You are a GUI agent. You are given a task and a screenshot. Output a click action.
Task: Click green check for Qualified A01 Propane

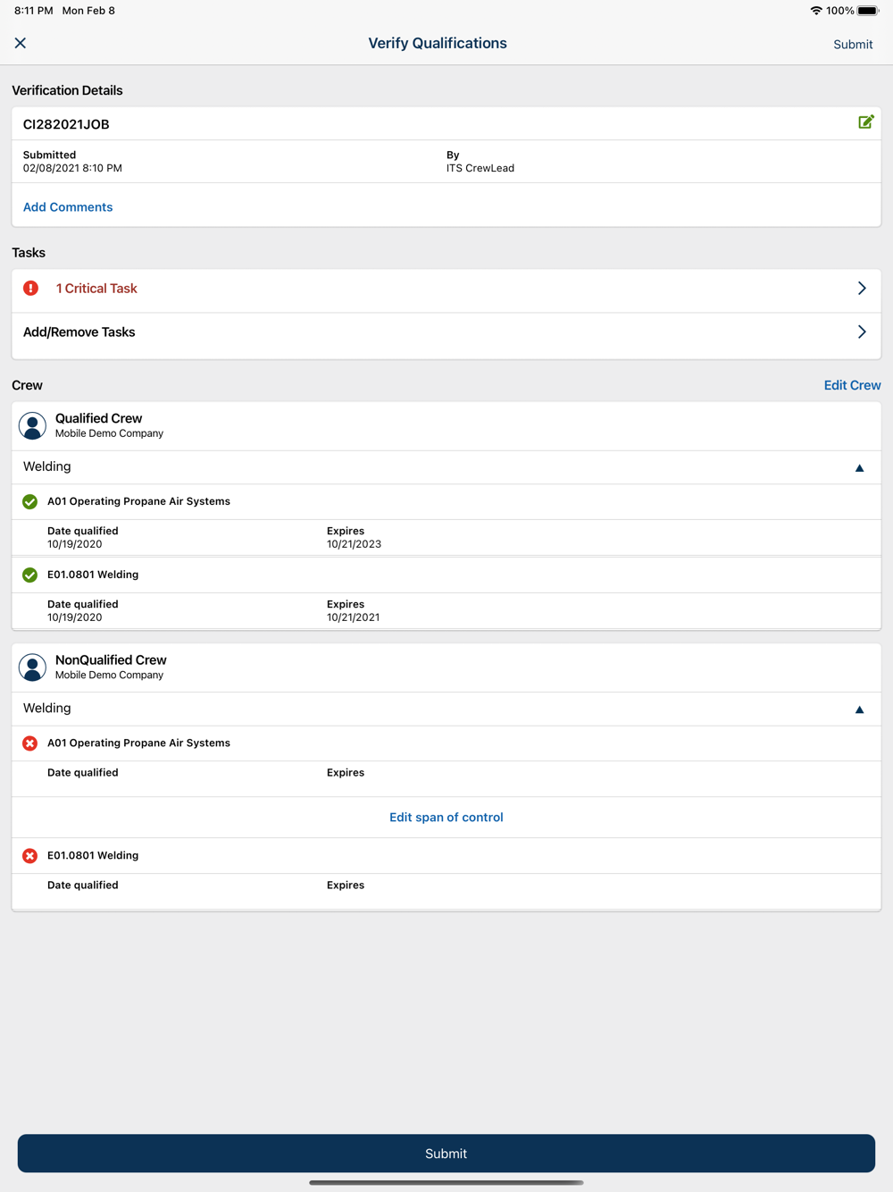30,501
